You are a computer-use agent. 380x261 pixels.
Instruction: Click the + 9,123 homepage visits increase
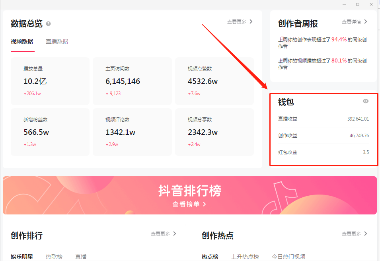pos(113,93)
